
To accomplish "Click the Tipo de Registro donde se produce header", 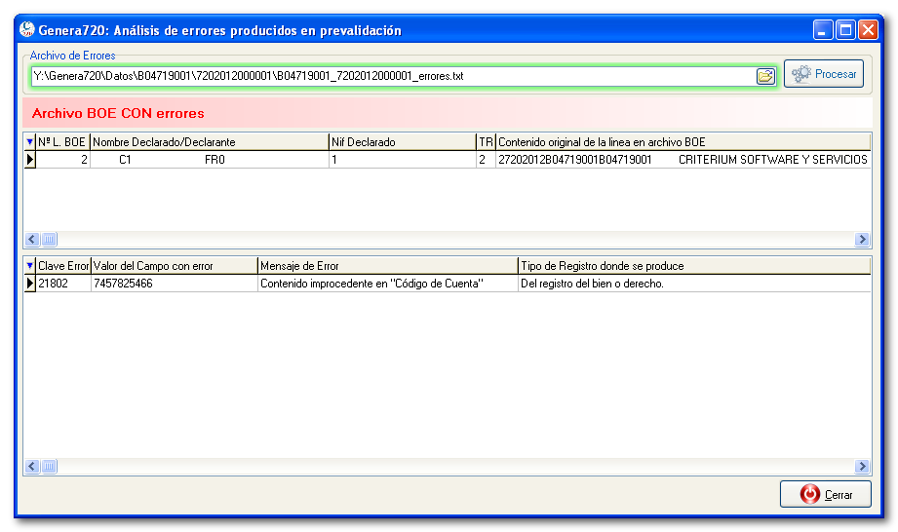I will (694, 266).
